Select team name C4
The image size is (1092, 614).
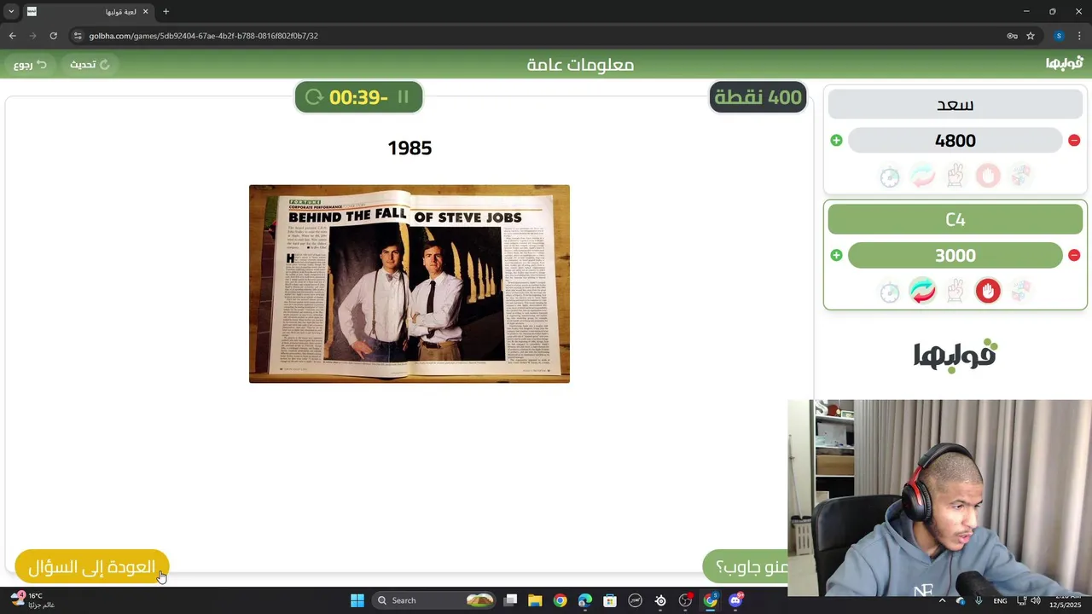point(955,219)
